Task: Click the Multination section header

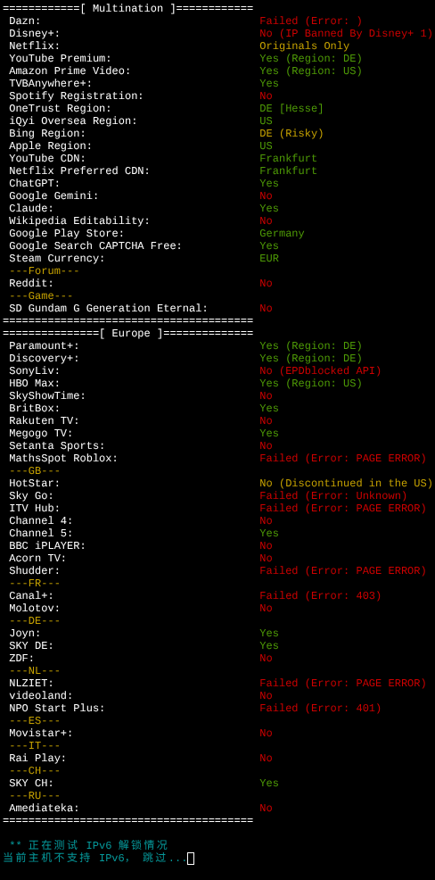Action: pyautogui.click(x=127, y=8)
